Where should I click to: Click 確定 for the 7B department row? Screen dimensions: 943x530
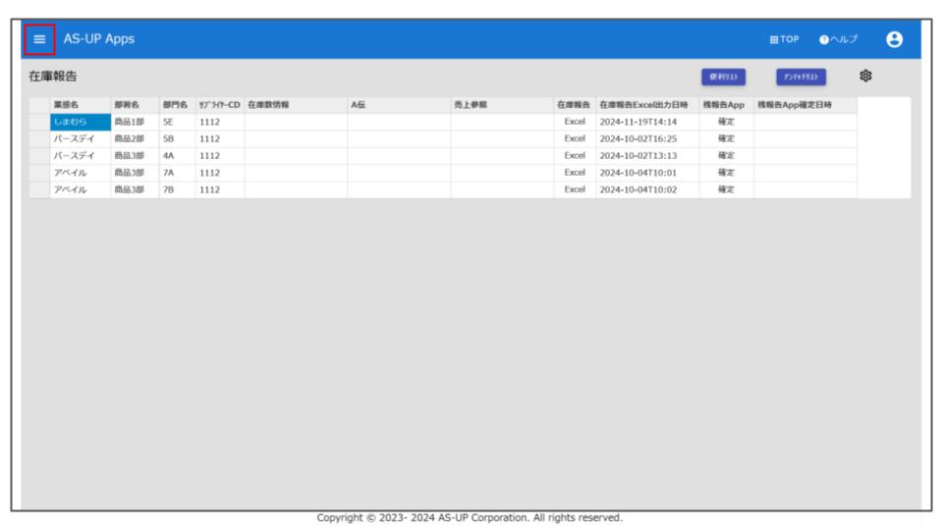[x=726, y=189]
